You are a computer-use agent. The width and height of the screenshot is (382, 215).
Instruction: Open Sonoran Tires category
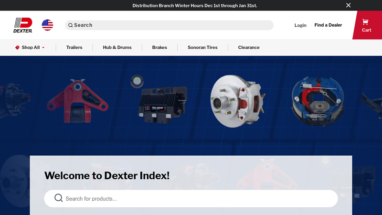click(202, 47)
